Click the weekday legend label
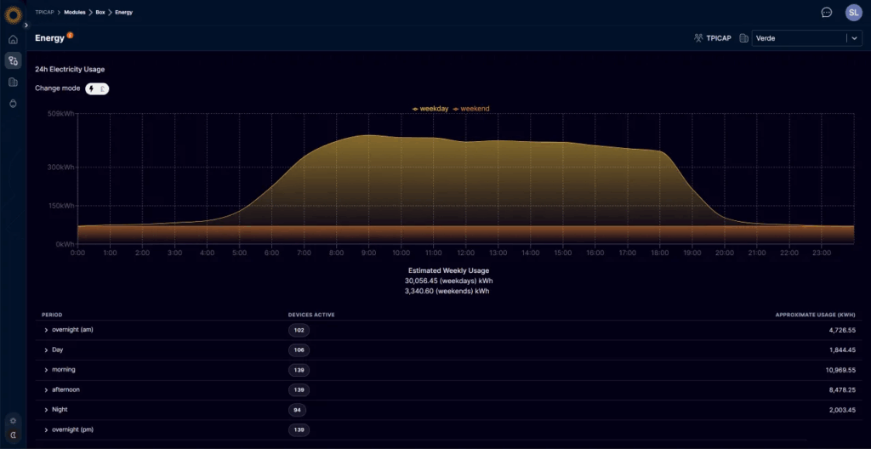The image size is (871, 449). coord(433,109)
